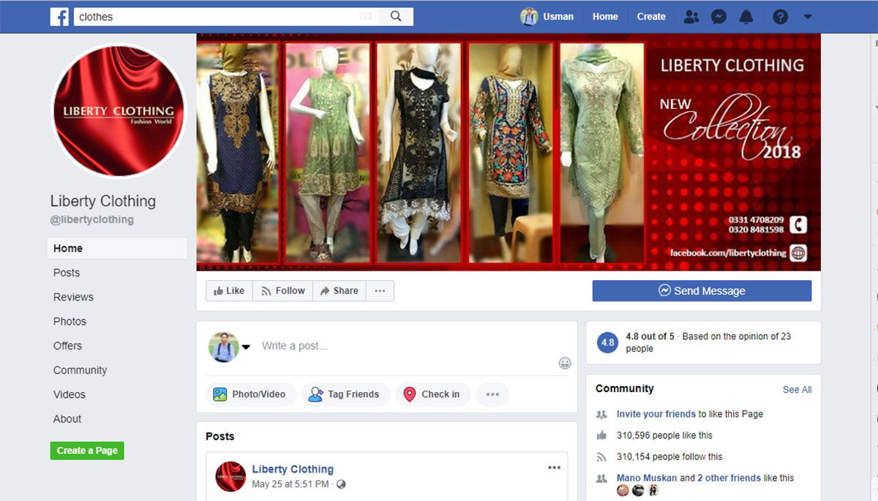This screenshot has height=501, width=878.
Task: Click the search magnifier button
Action: (x=396, y=16)
